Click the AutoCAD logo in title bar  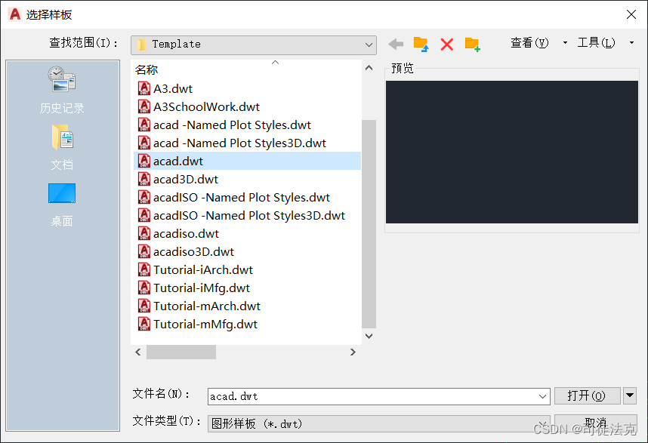click(x=14, y=14)
